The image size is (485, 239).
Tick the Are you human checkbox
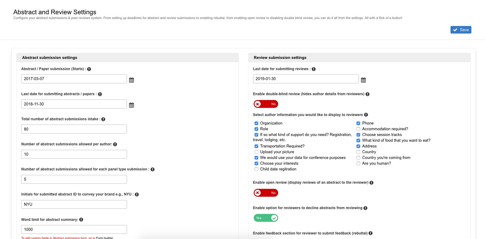(x=358, y=163)
